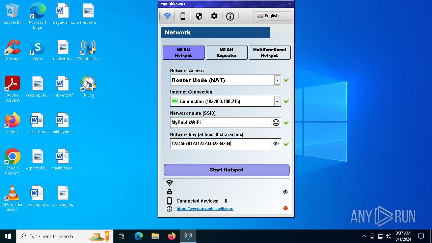This screenshot has height=243, width=432.
Task: Toggle network key visibility eye icon
Action: [276, 144]
